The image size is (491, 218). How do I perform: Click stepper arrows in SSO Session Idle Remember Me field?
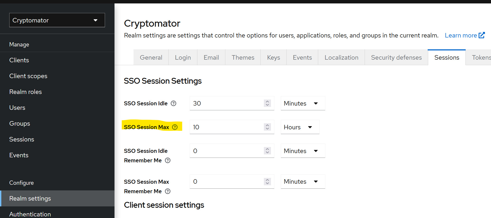point(267,151)
